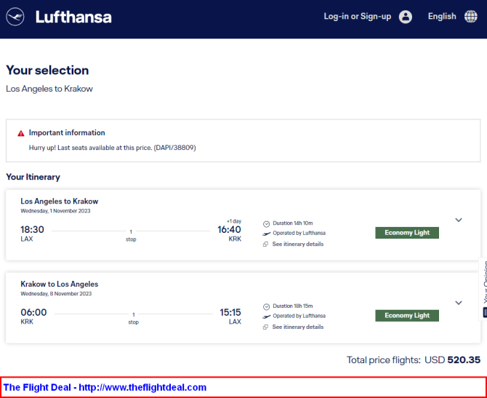487x398 pixels.
Task: Click the globe language icon
Action: pyautogui.click(x=471, y=17)
